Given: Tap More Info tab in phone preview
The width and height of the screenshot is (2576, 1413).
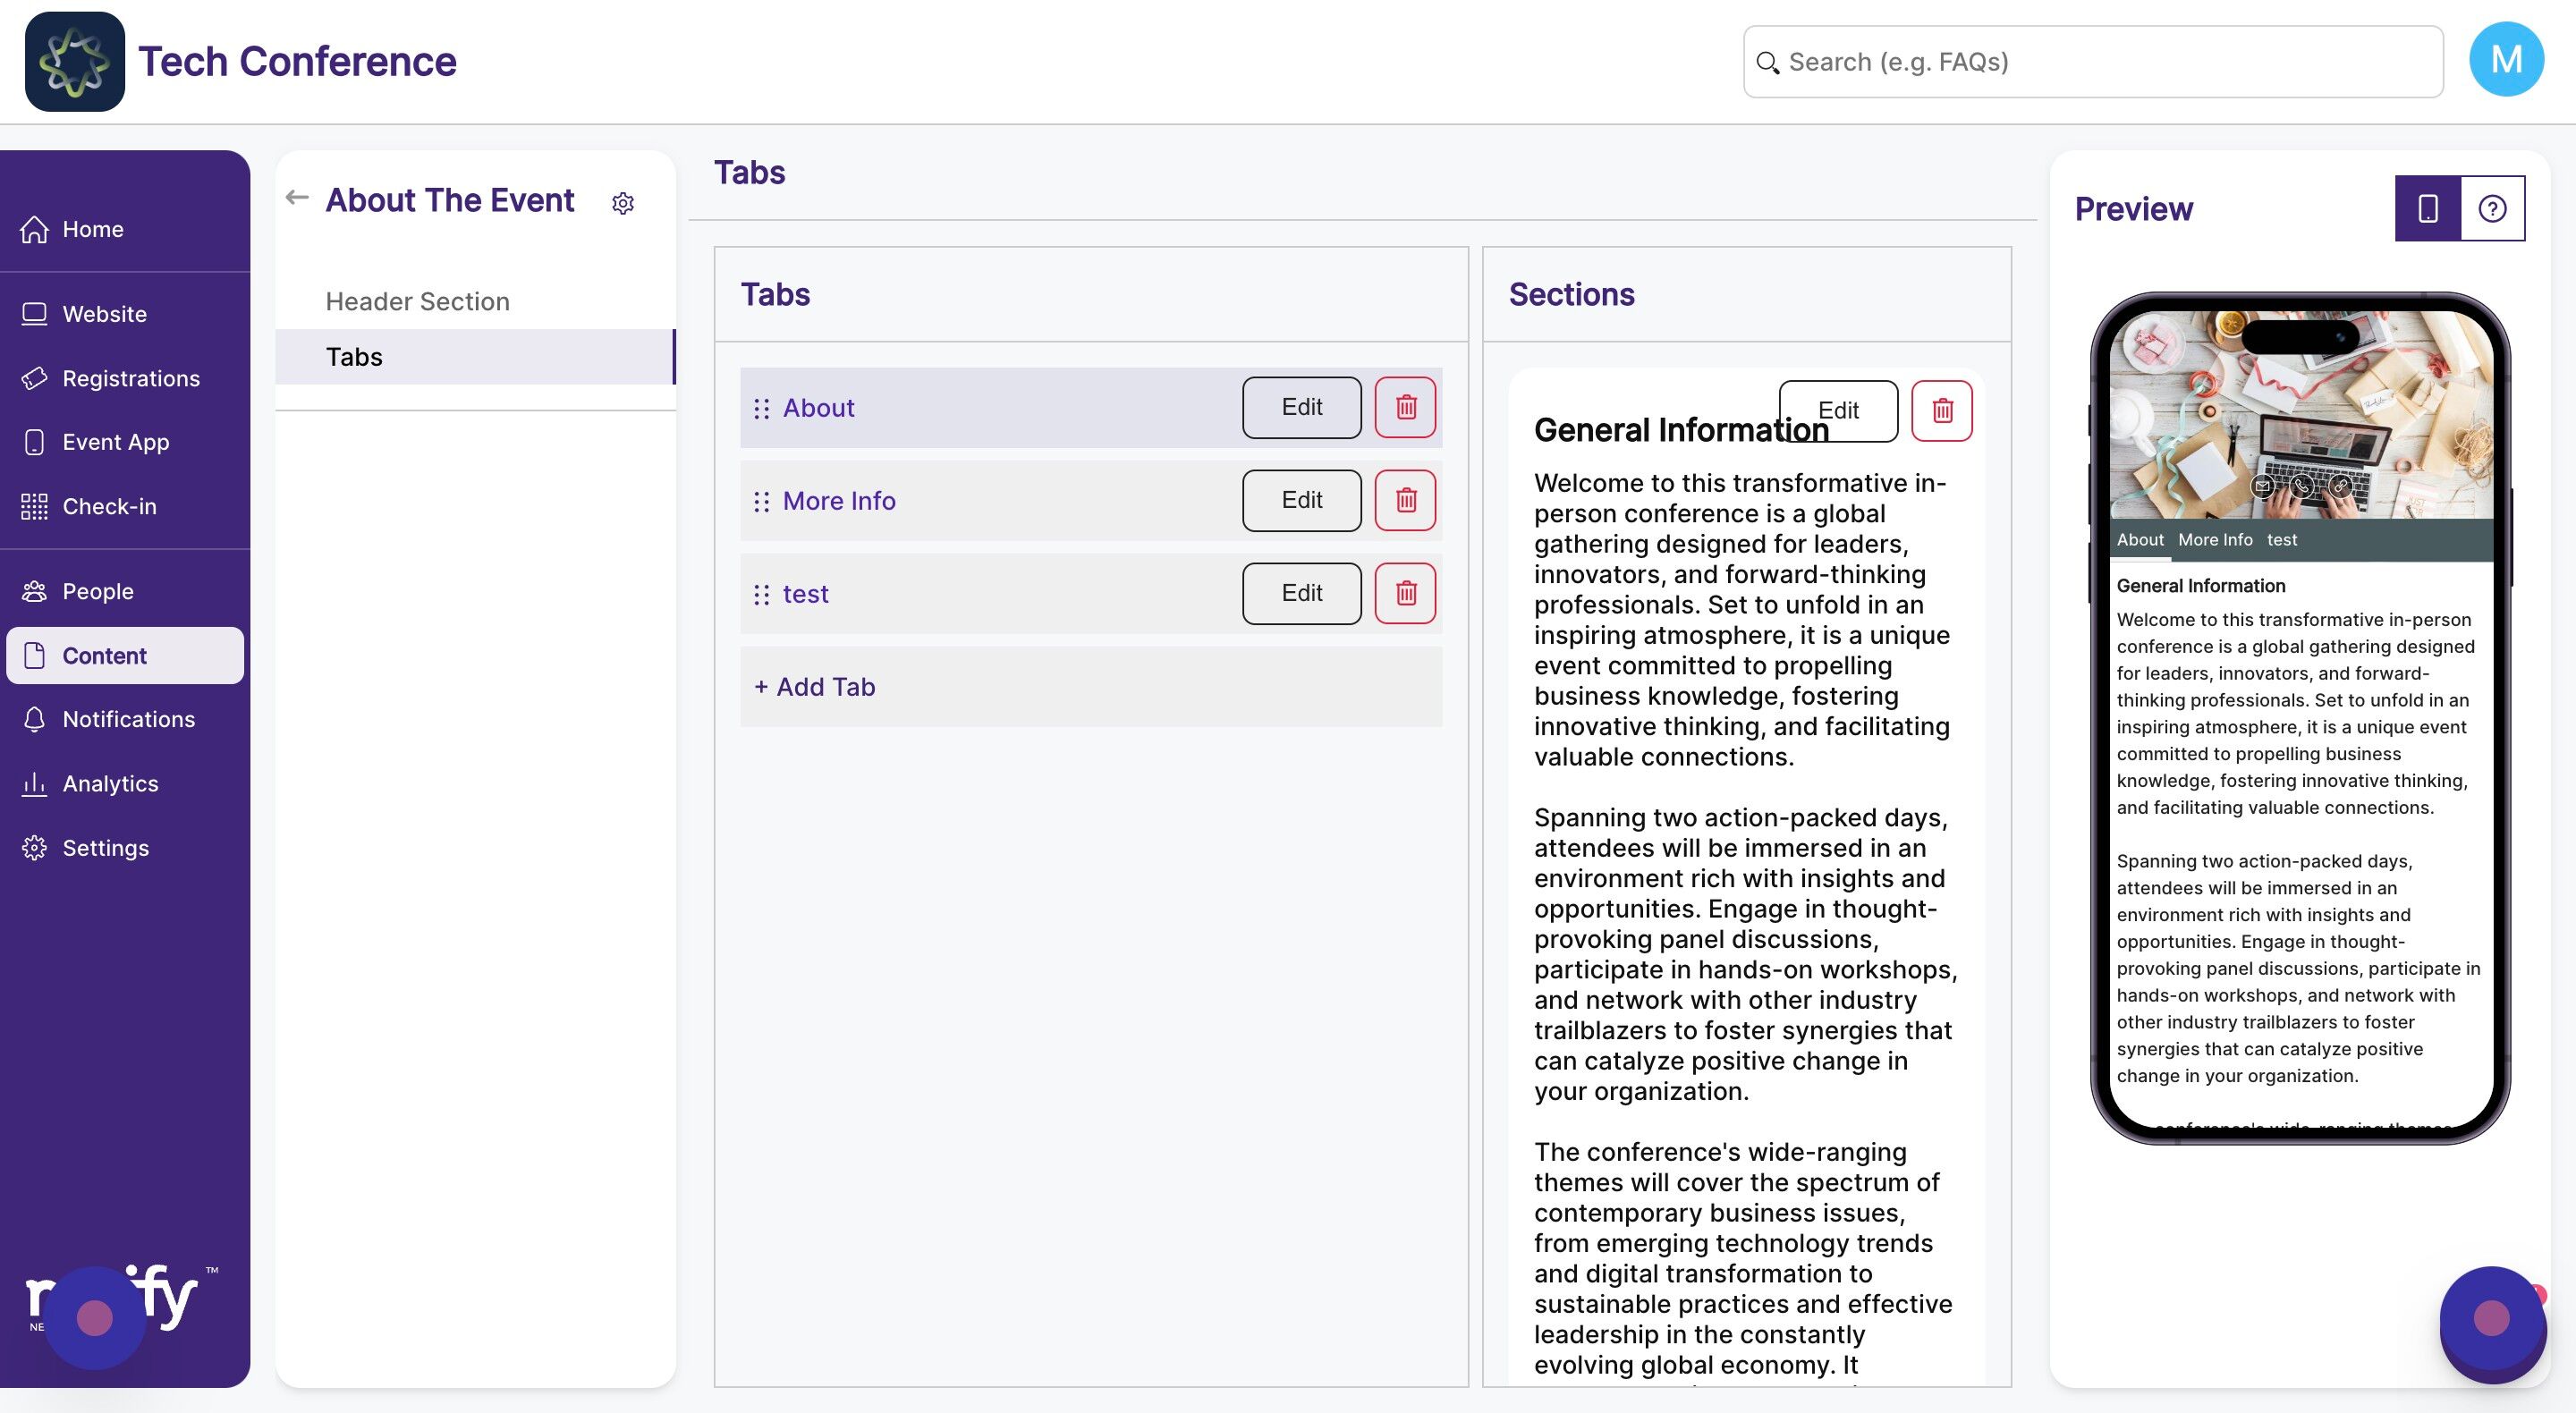Looking at the screenshot, I should tap(2215, 540).
